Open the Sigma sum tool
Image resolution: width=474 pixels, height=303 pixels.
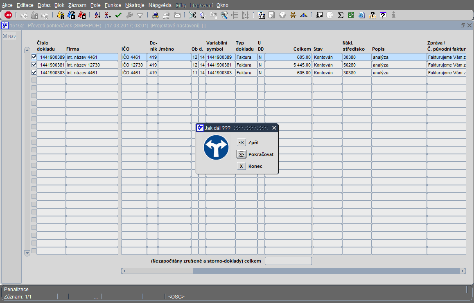[x=341, y=15]
